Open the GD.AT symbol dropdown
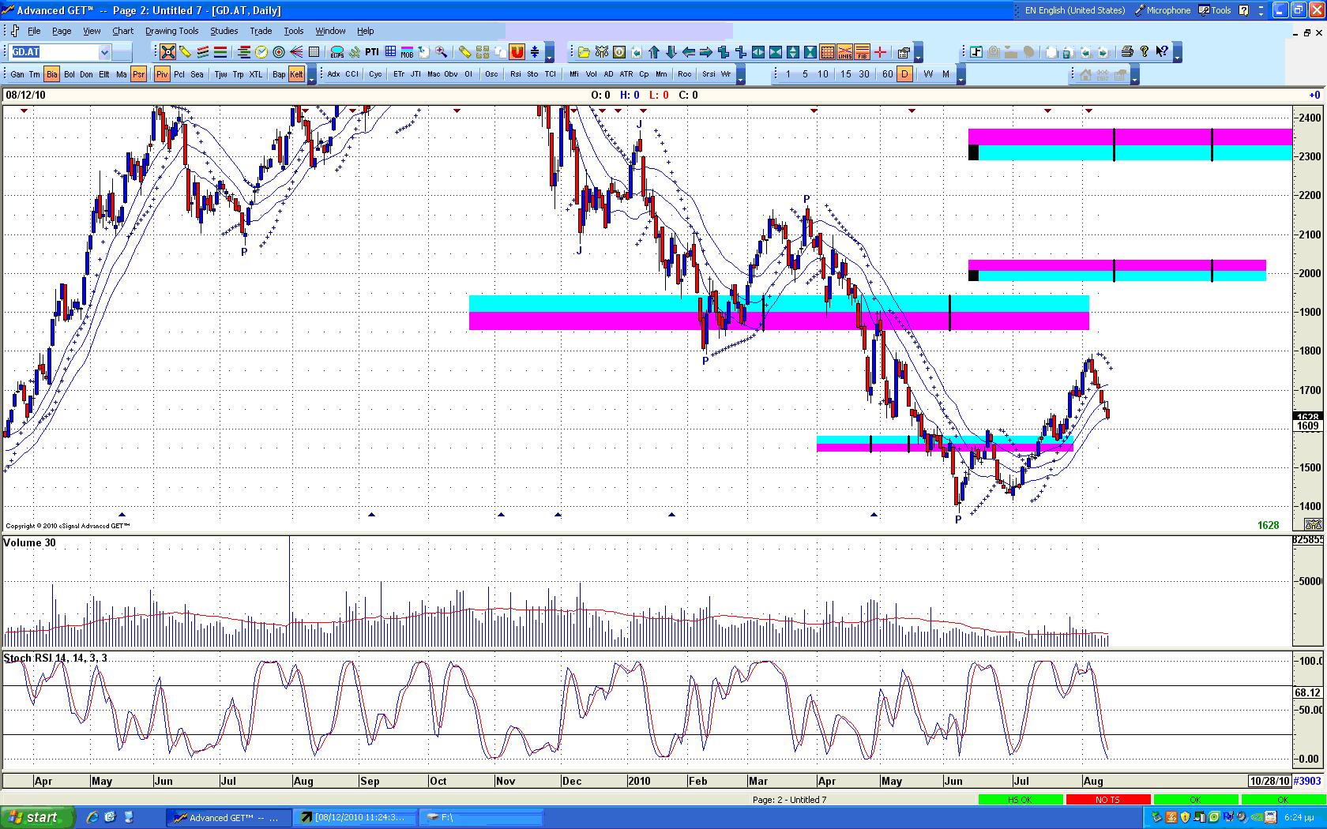This screenshot has width=1327, height=829. point(104,52)
